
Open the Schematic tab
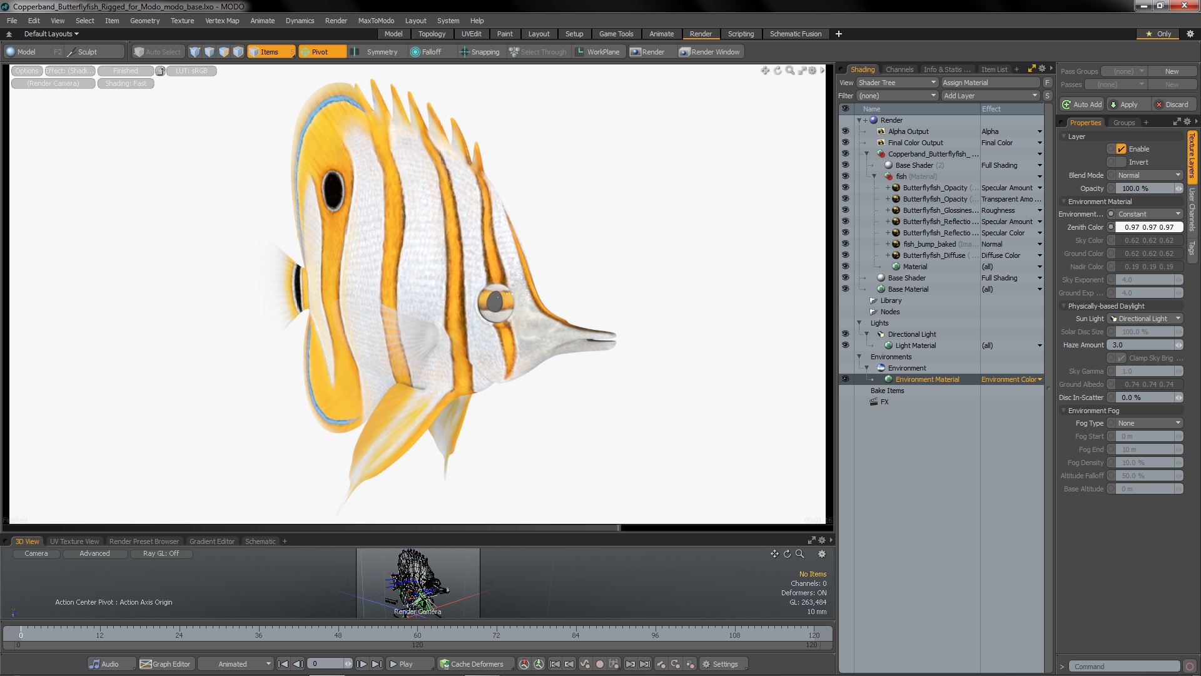coord(260,541)
